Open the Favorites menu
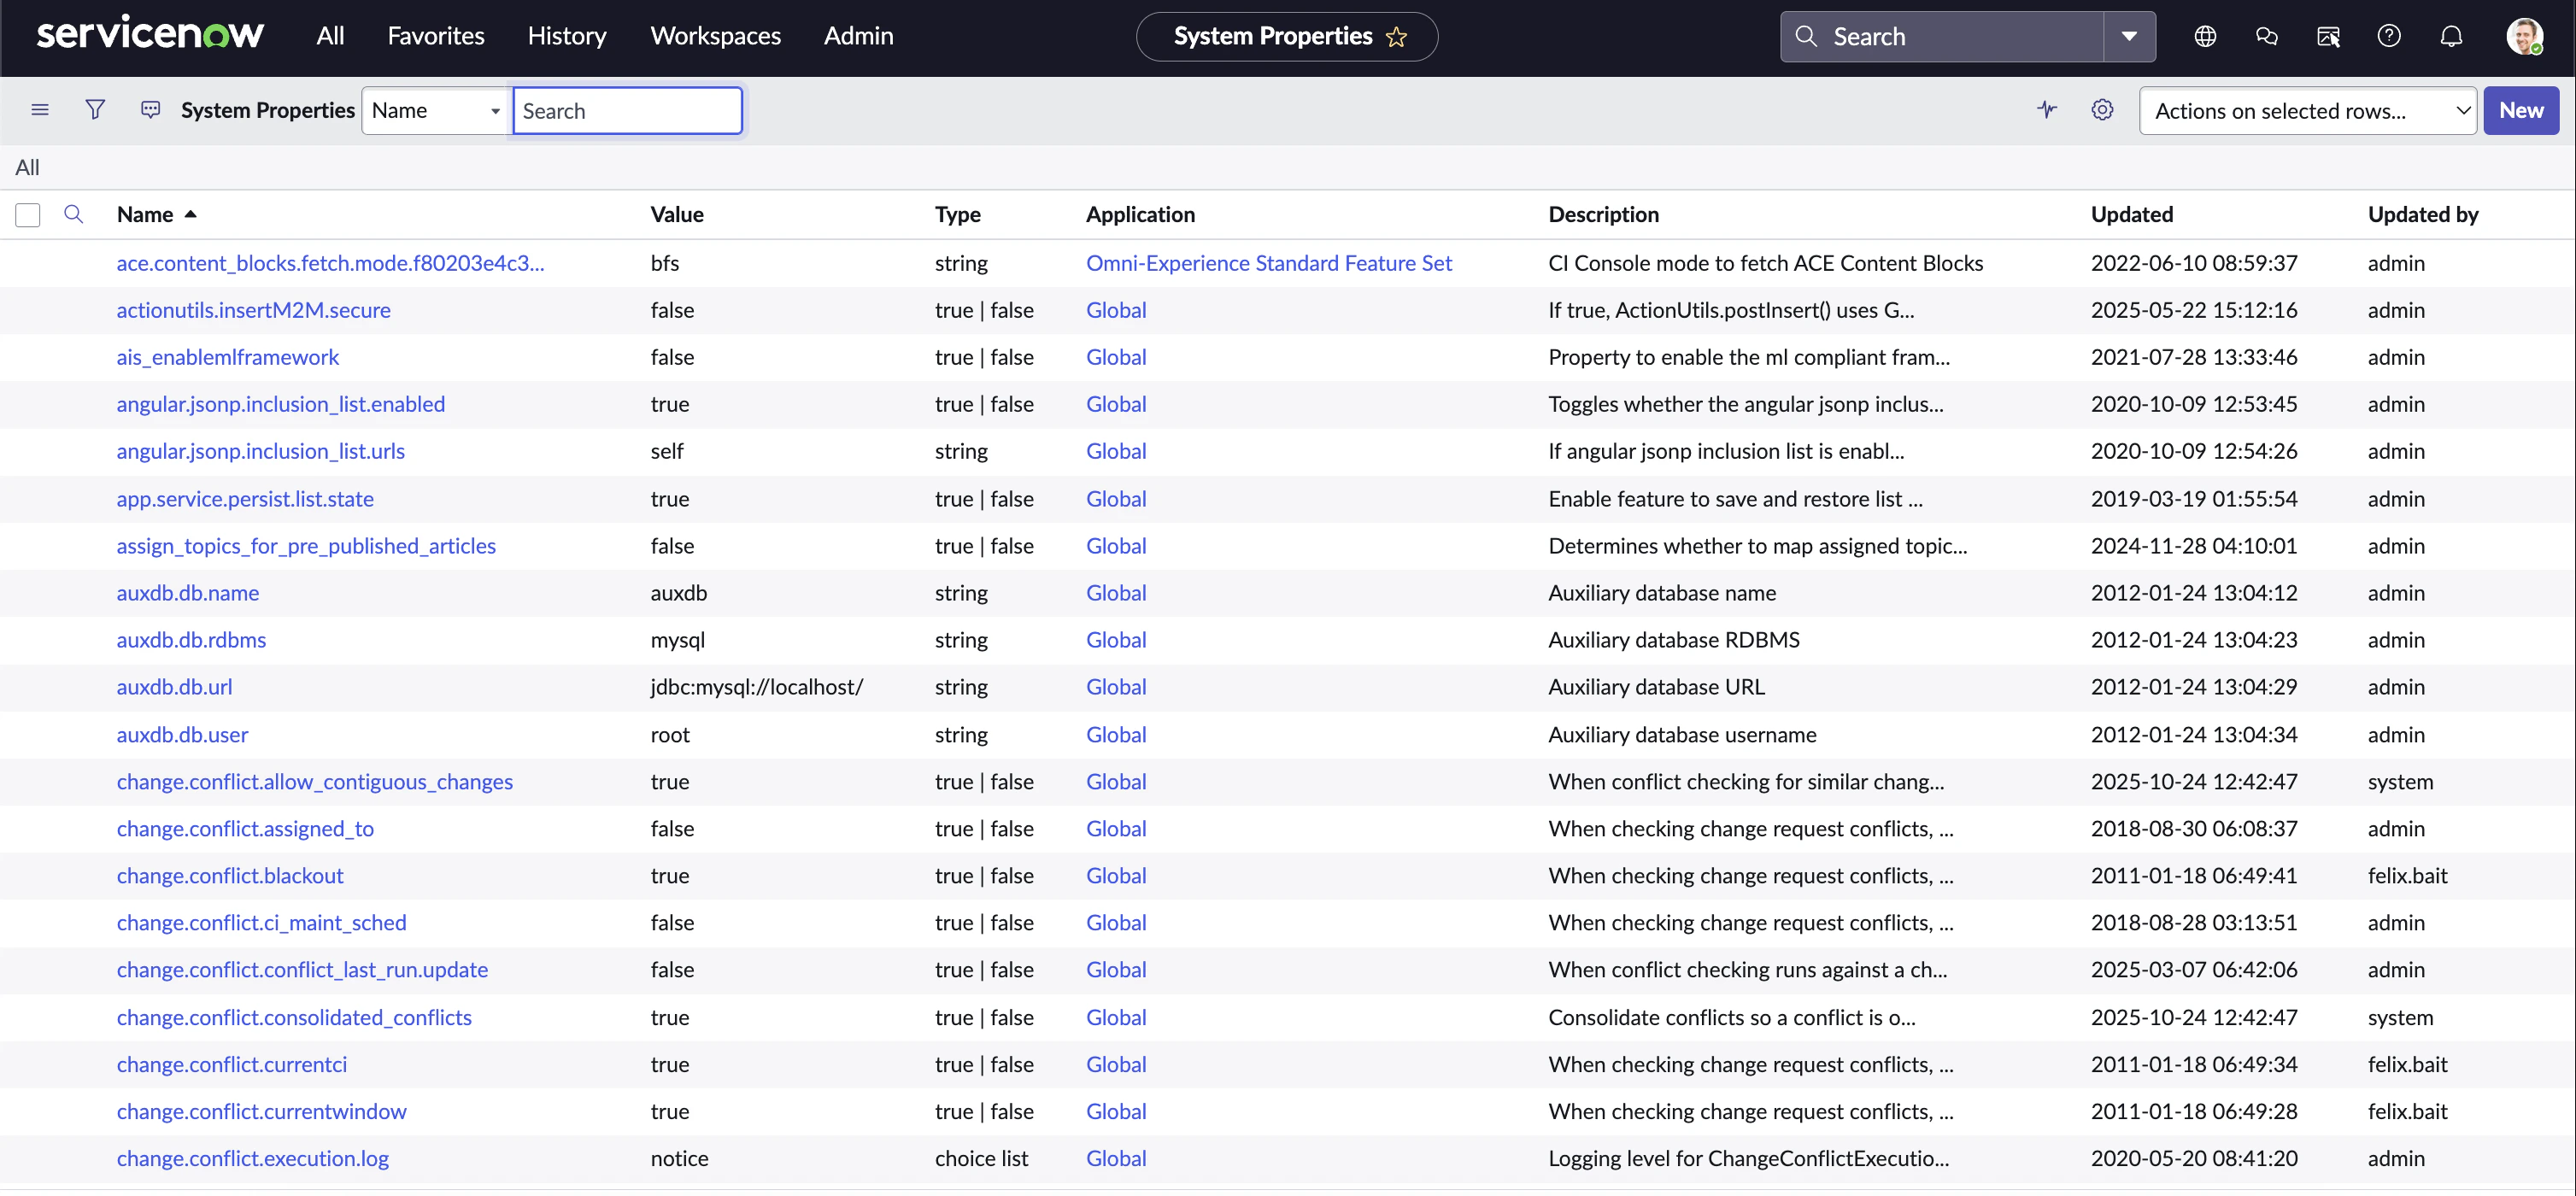Screen dimensions: 2576x1196 [436, 36]
